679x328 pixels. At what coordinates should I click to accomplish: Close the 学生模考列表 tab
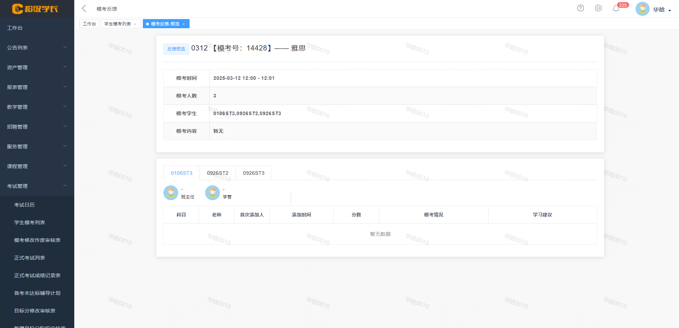point(135,24)
